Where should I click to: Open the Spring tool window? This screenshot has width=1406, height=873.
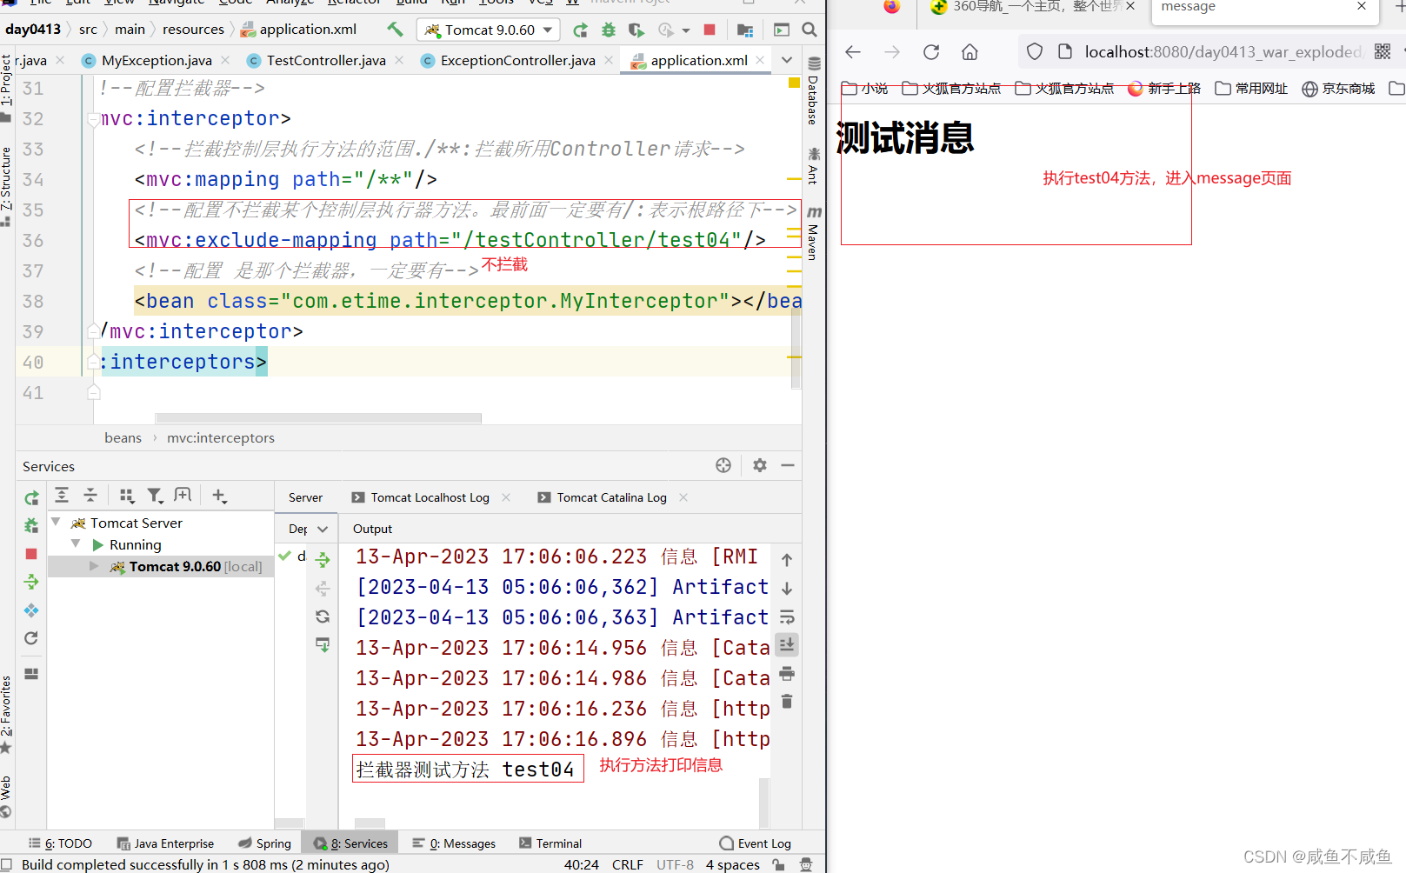click(265, 843)
